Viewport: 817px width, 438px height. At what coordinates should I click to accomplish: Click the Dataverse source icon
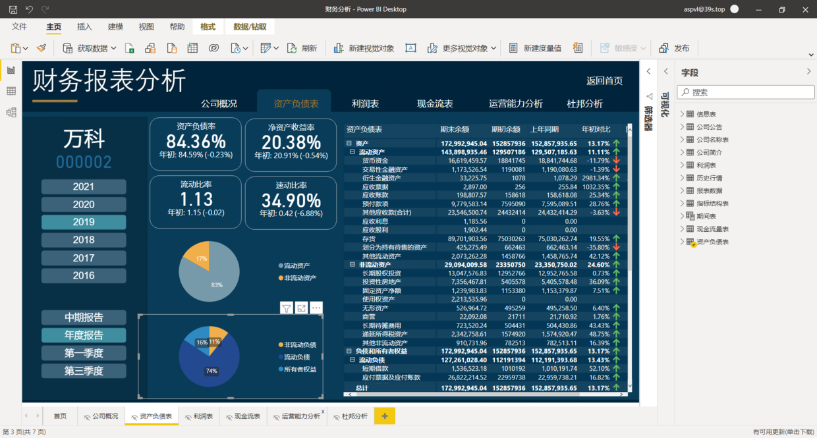pos(213,48)
